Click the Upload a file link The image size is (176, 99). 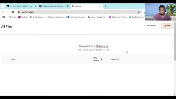pos(102,46)
